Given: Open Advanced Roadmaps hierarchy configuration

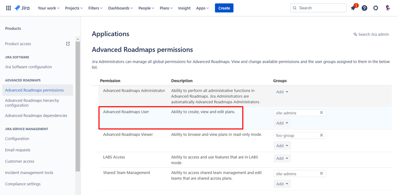Looking at the screenshot, I should pos(32,103).
